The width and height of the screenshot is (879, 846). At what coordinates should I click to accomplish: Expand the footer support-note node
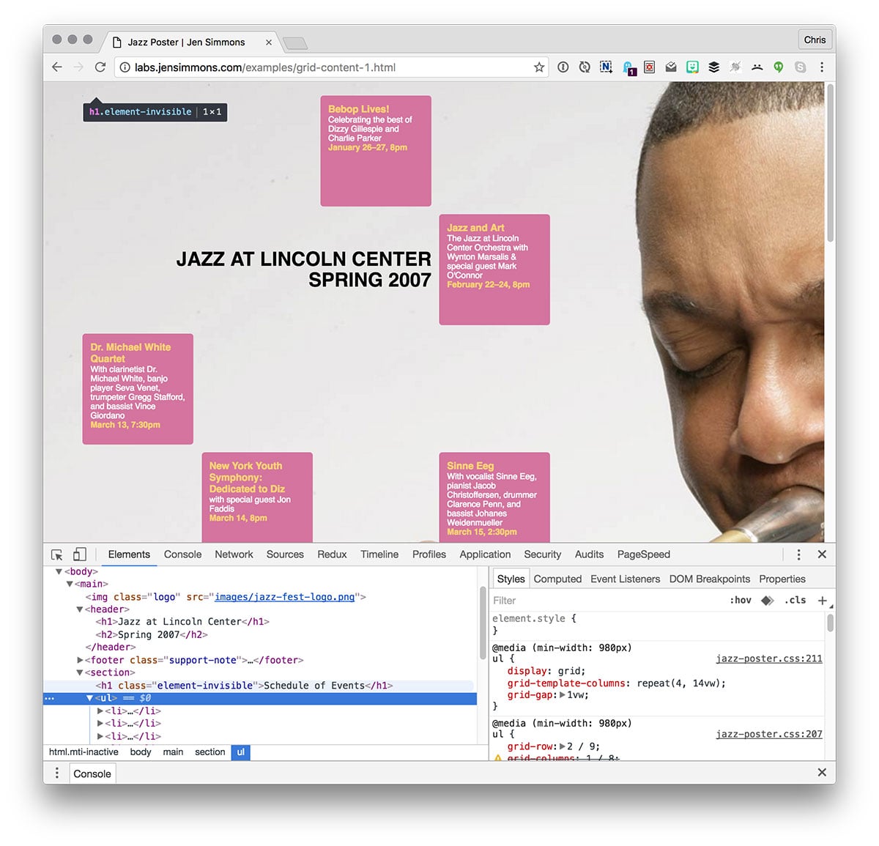point(80,660)
